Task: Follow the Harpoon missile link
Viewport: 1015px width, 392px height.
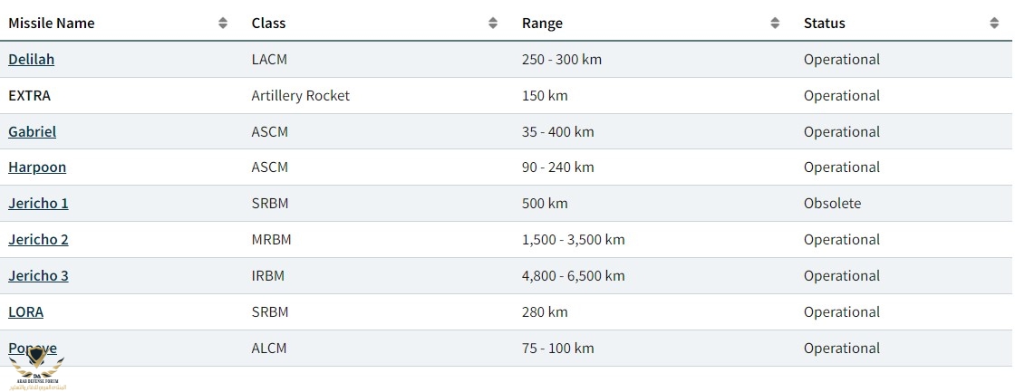Action: coord(37,167)
